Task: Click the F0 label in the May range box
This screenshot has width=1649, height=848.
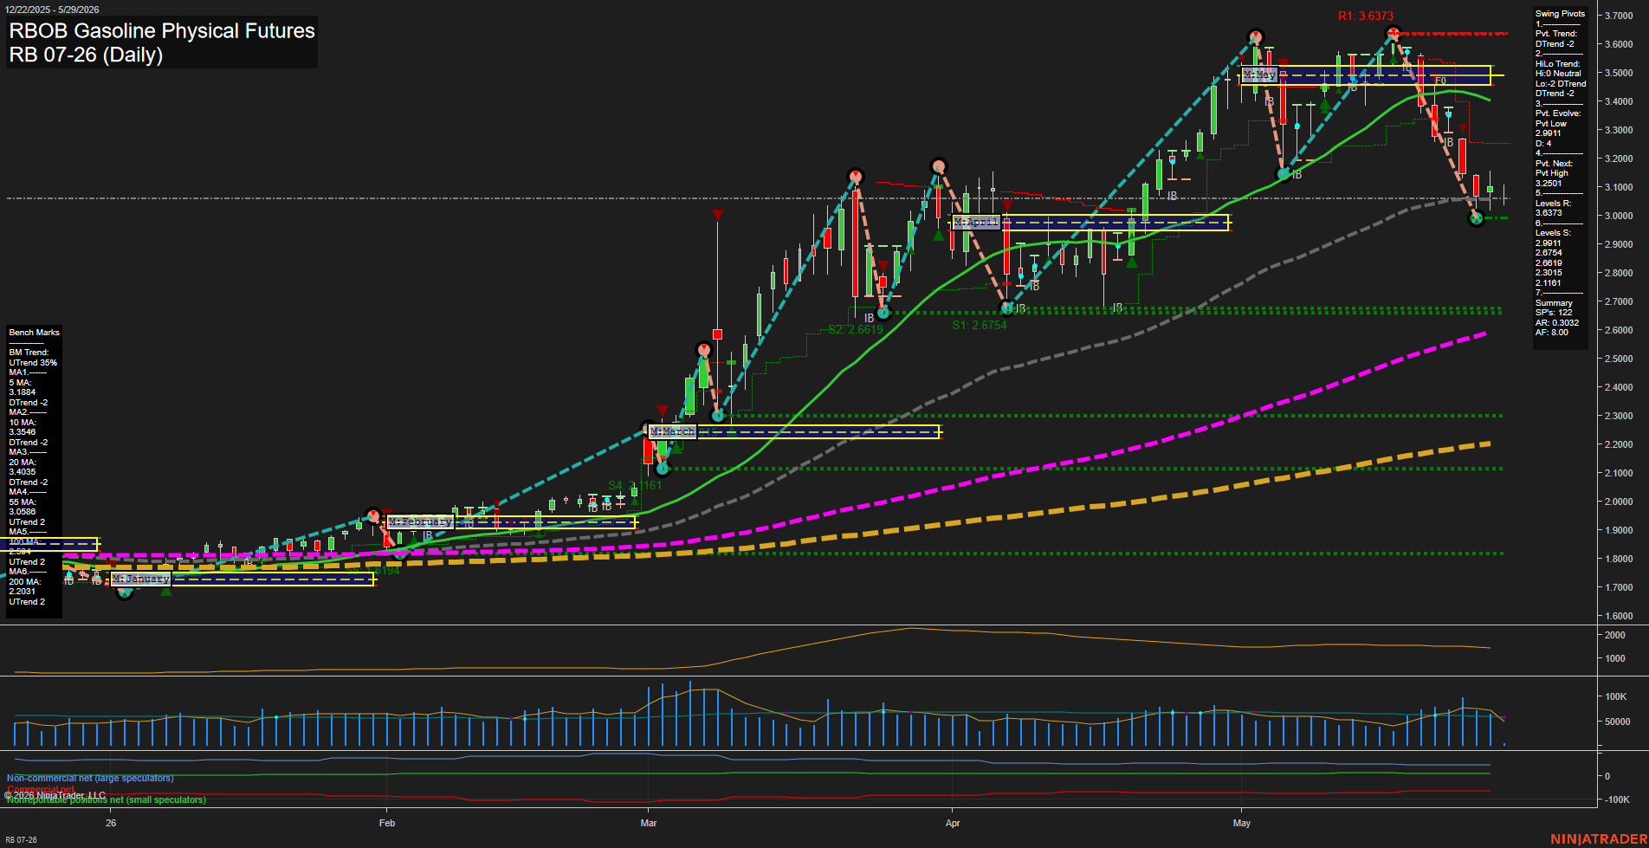Action: coord(1440,81)
